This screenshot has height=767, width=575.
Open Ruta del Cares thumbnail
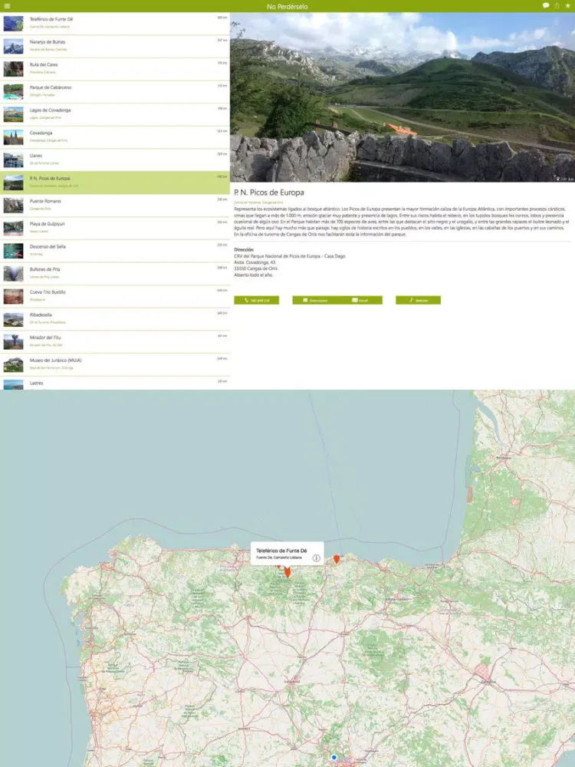[13, 69]
